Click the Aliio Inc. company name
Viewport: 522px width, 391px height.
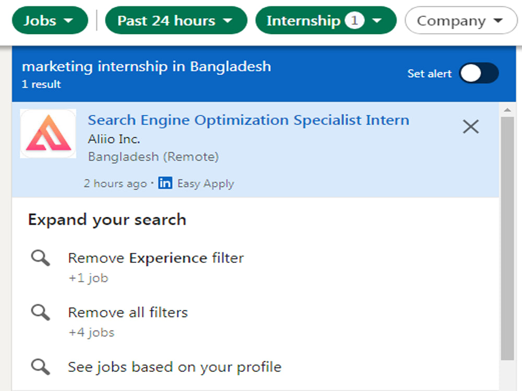point(114,139)
